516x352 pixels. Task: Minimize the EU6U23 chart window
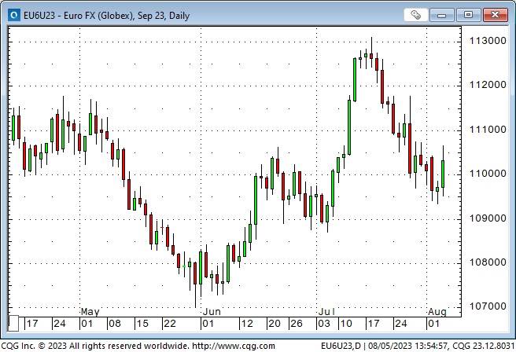(441, 15)
